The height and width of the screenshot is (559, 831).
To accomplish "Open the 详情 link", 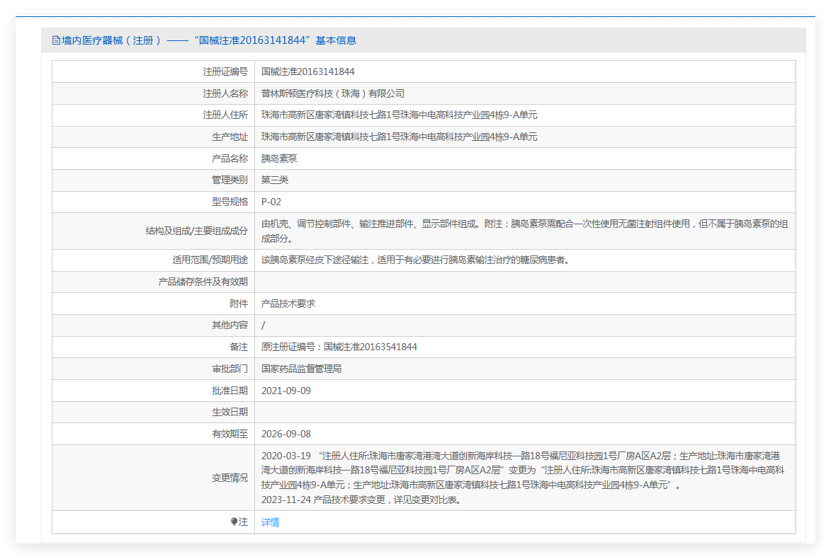I will click(x=271, y=522).
